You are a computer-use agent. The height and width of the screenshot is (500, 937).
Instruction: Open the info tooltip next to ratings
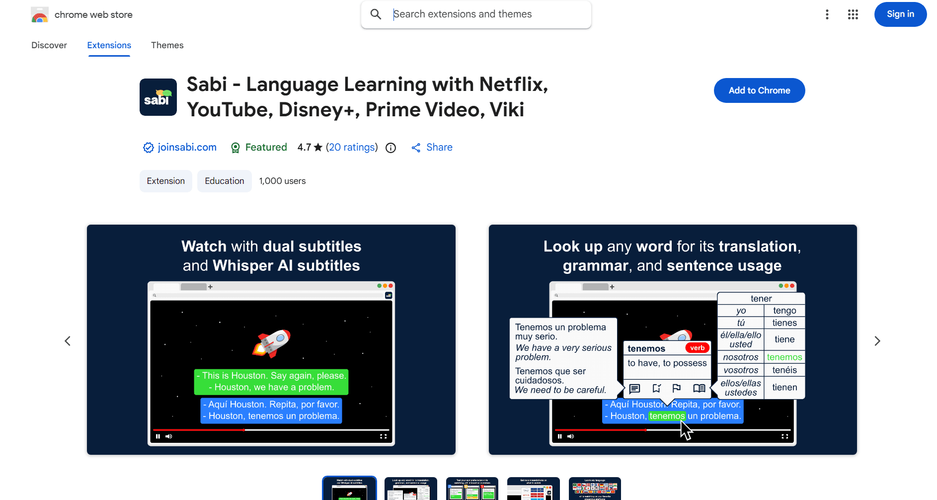point(390,147)
